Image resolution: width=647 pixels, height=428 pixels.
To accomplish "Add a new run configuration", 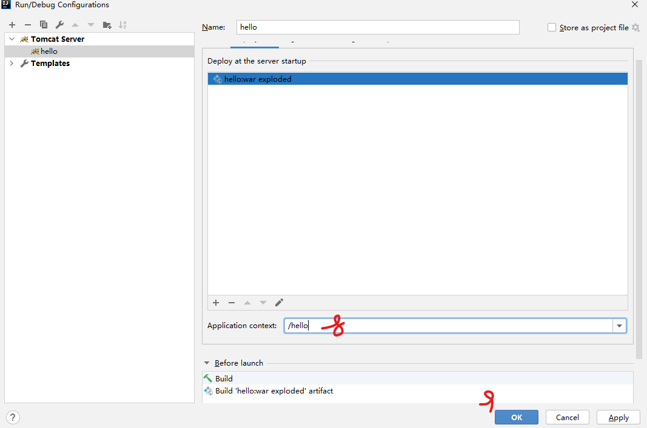I will tap(12, 25).
